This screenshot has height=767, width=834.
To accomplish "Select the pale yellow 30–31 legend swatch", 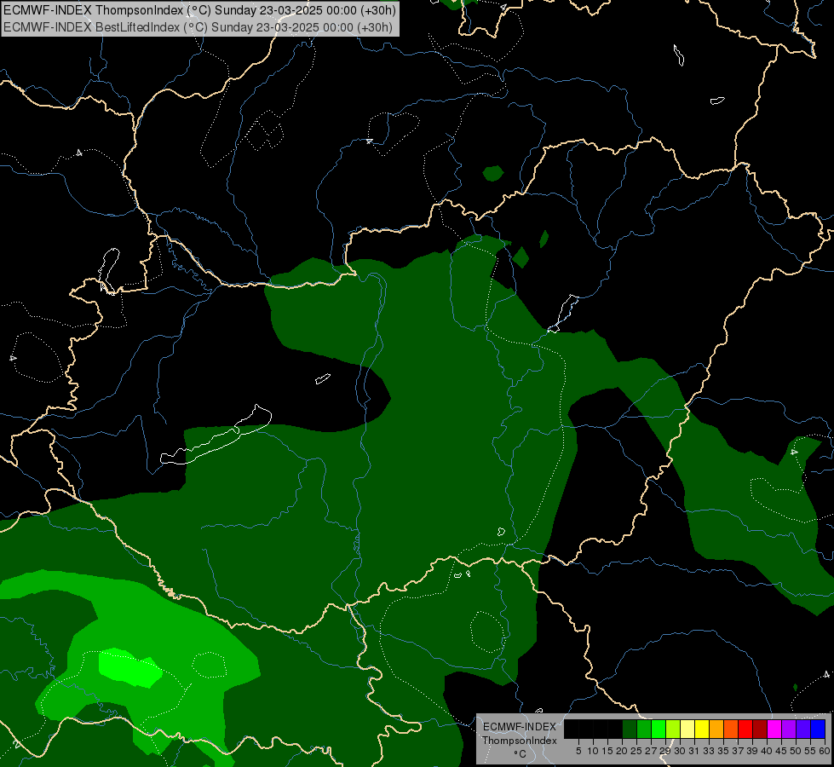I will point(687,729).
